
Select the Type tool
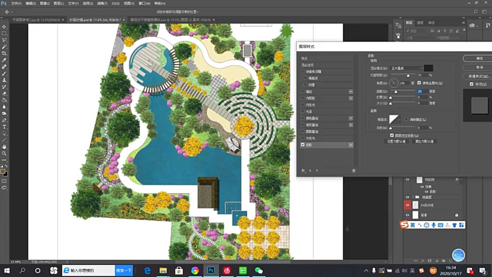4,127
